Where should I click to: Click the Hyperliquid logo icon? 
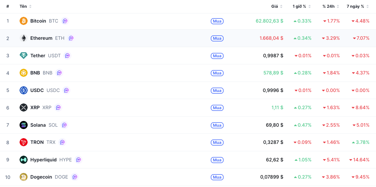point(24,160)
